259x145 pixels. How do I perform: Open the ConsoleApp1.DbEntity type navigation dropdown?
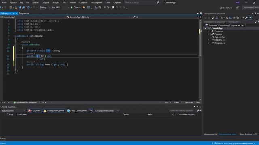point(99,17)
